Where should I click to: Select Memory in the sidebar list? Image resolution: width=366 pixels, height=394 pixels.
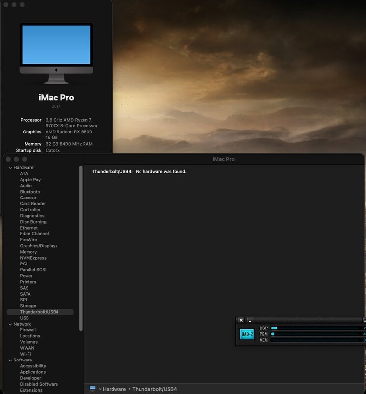pos(28,252)
